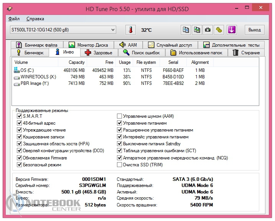
Task: Enable the Очистка SSD (TRIM) checkbox
Action: coord(119,165)
